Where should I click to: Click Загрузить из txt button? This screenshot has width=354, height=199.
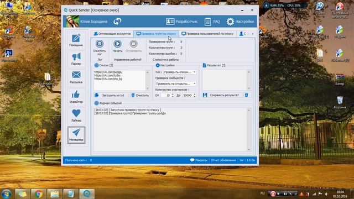pyautogui.click(x=111, y=96)
